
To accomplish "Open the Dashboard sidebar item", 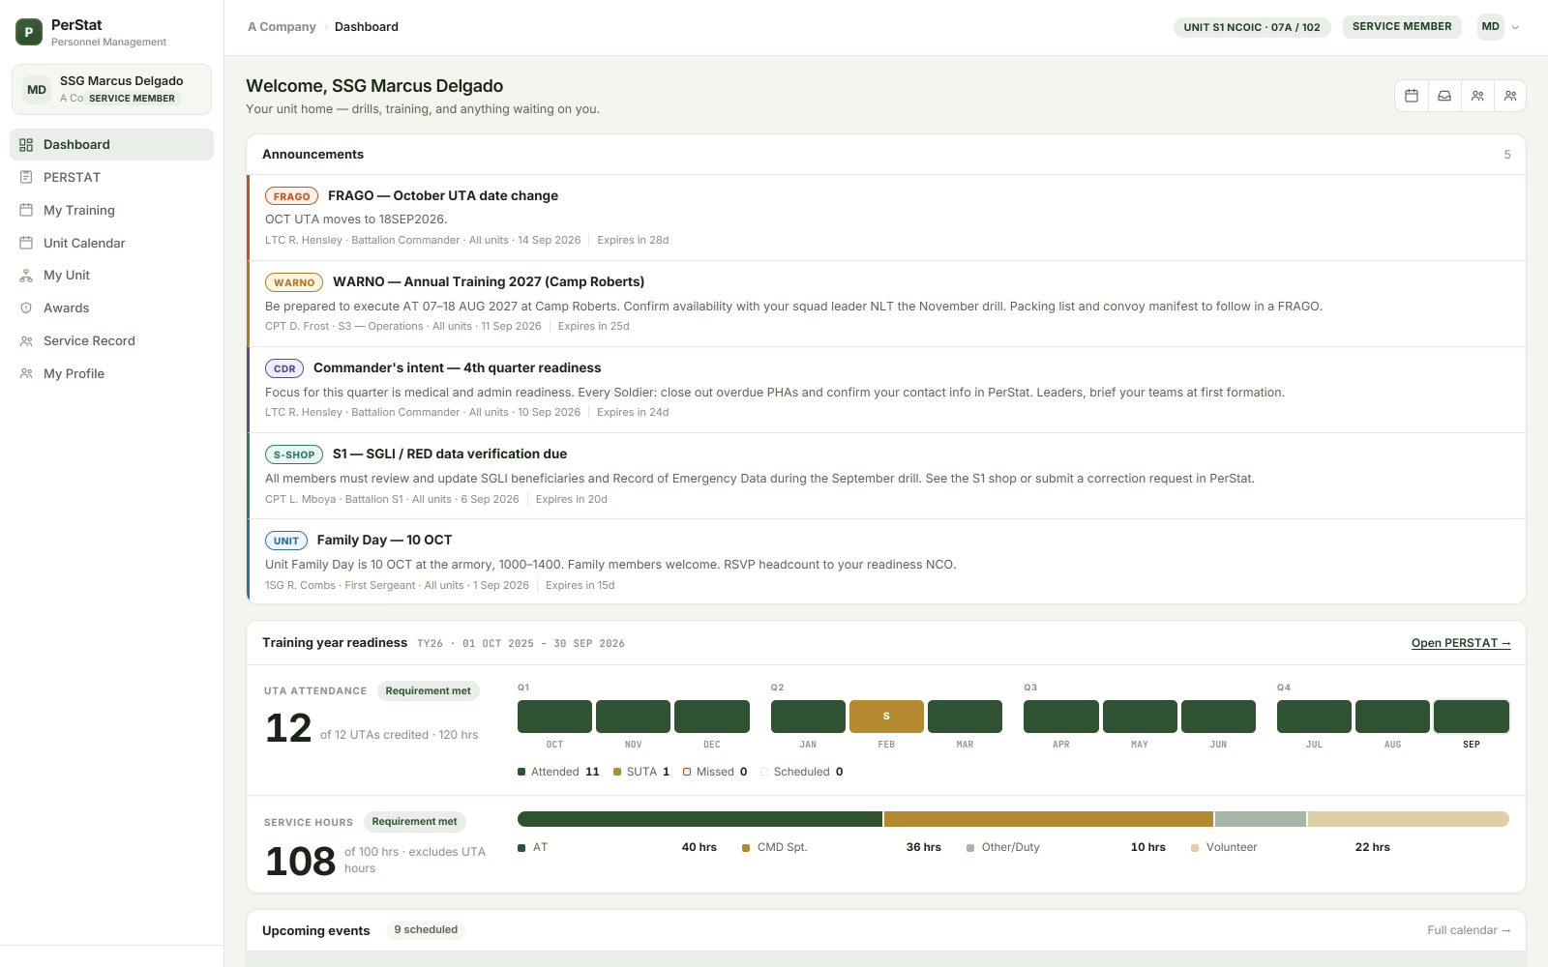I will pos(111,145).
